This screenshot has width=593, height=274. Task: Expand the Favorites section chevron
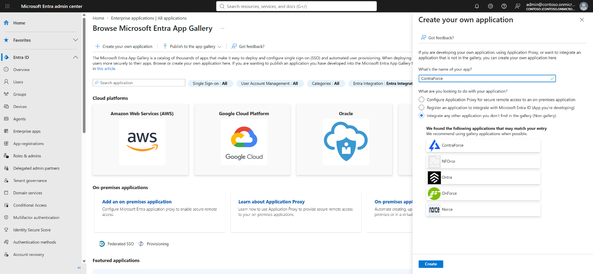(76, 40)
